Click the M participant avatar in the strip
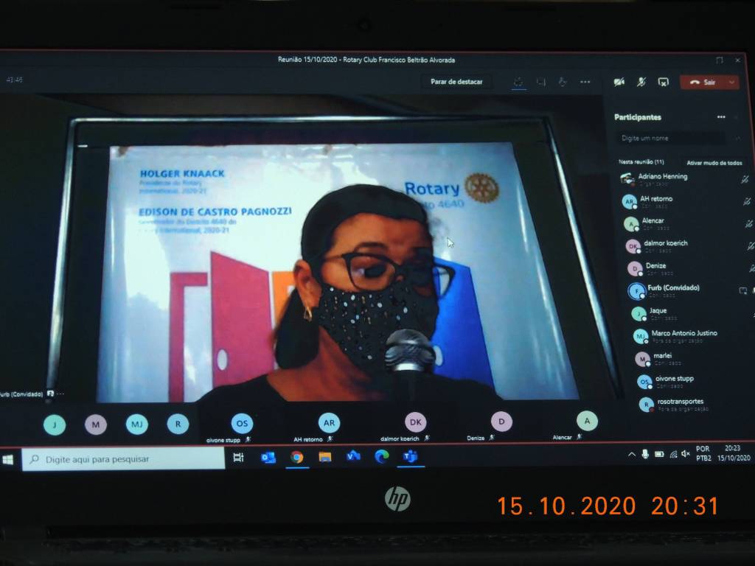 pyautogui.click(x=95, y=424)
